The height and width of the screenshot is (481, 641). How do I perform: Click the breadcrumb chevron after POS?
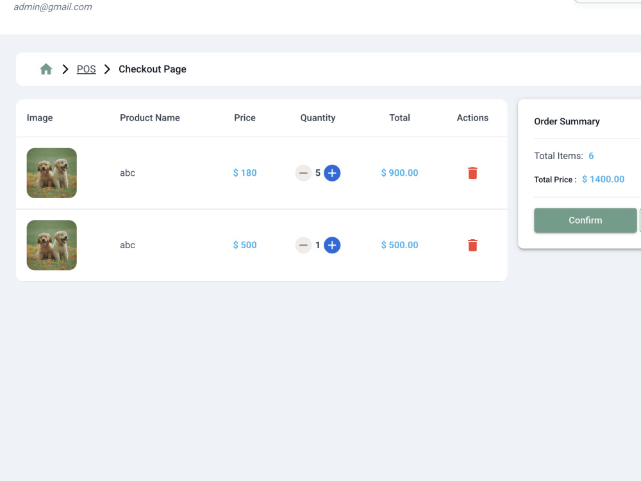pos(107,69)
